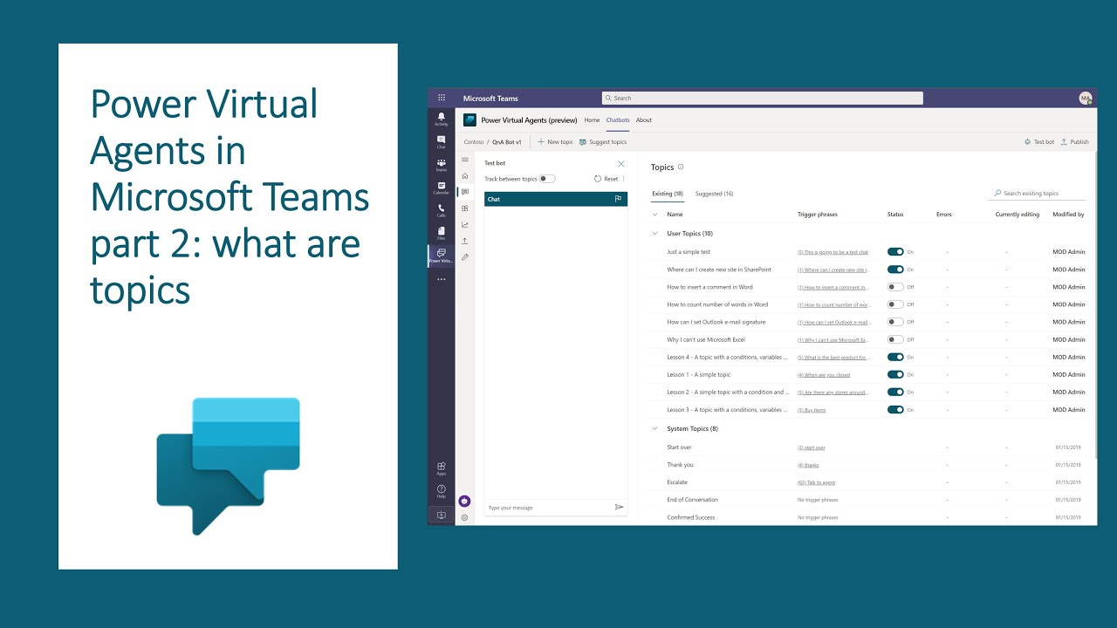1117x628 pixels.
Task: Toggle the hamburger navigation menu
Action: coord(465,160)
